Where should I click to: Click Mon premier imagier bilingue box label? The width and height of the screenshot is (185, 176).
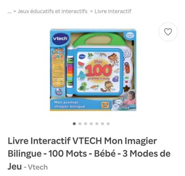(70, 104)
